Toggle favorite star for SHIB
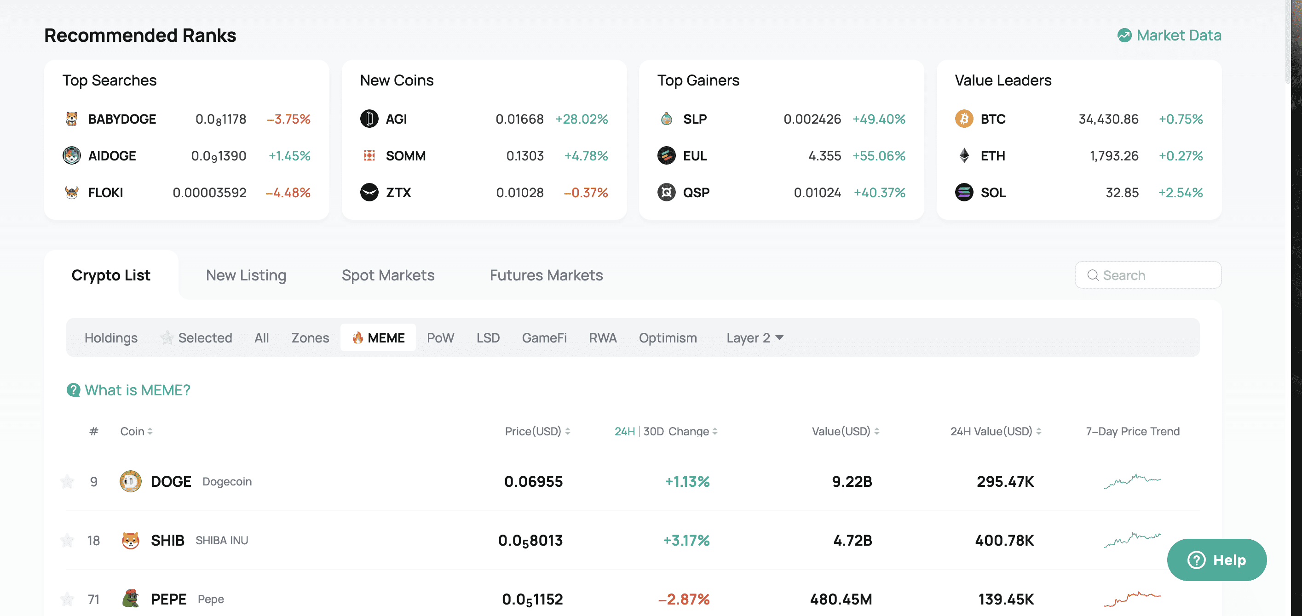Viewport: 1302px width, 616px height. pyautogui.click(x=67, y=540)
